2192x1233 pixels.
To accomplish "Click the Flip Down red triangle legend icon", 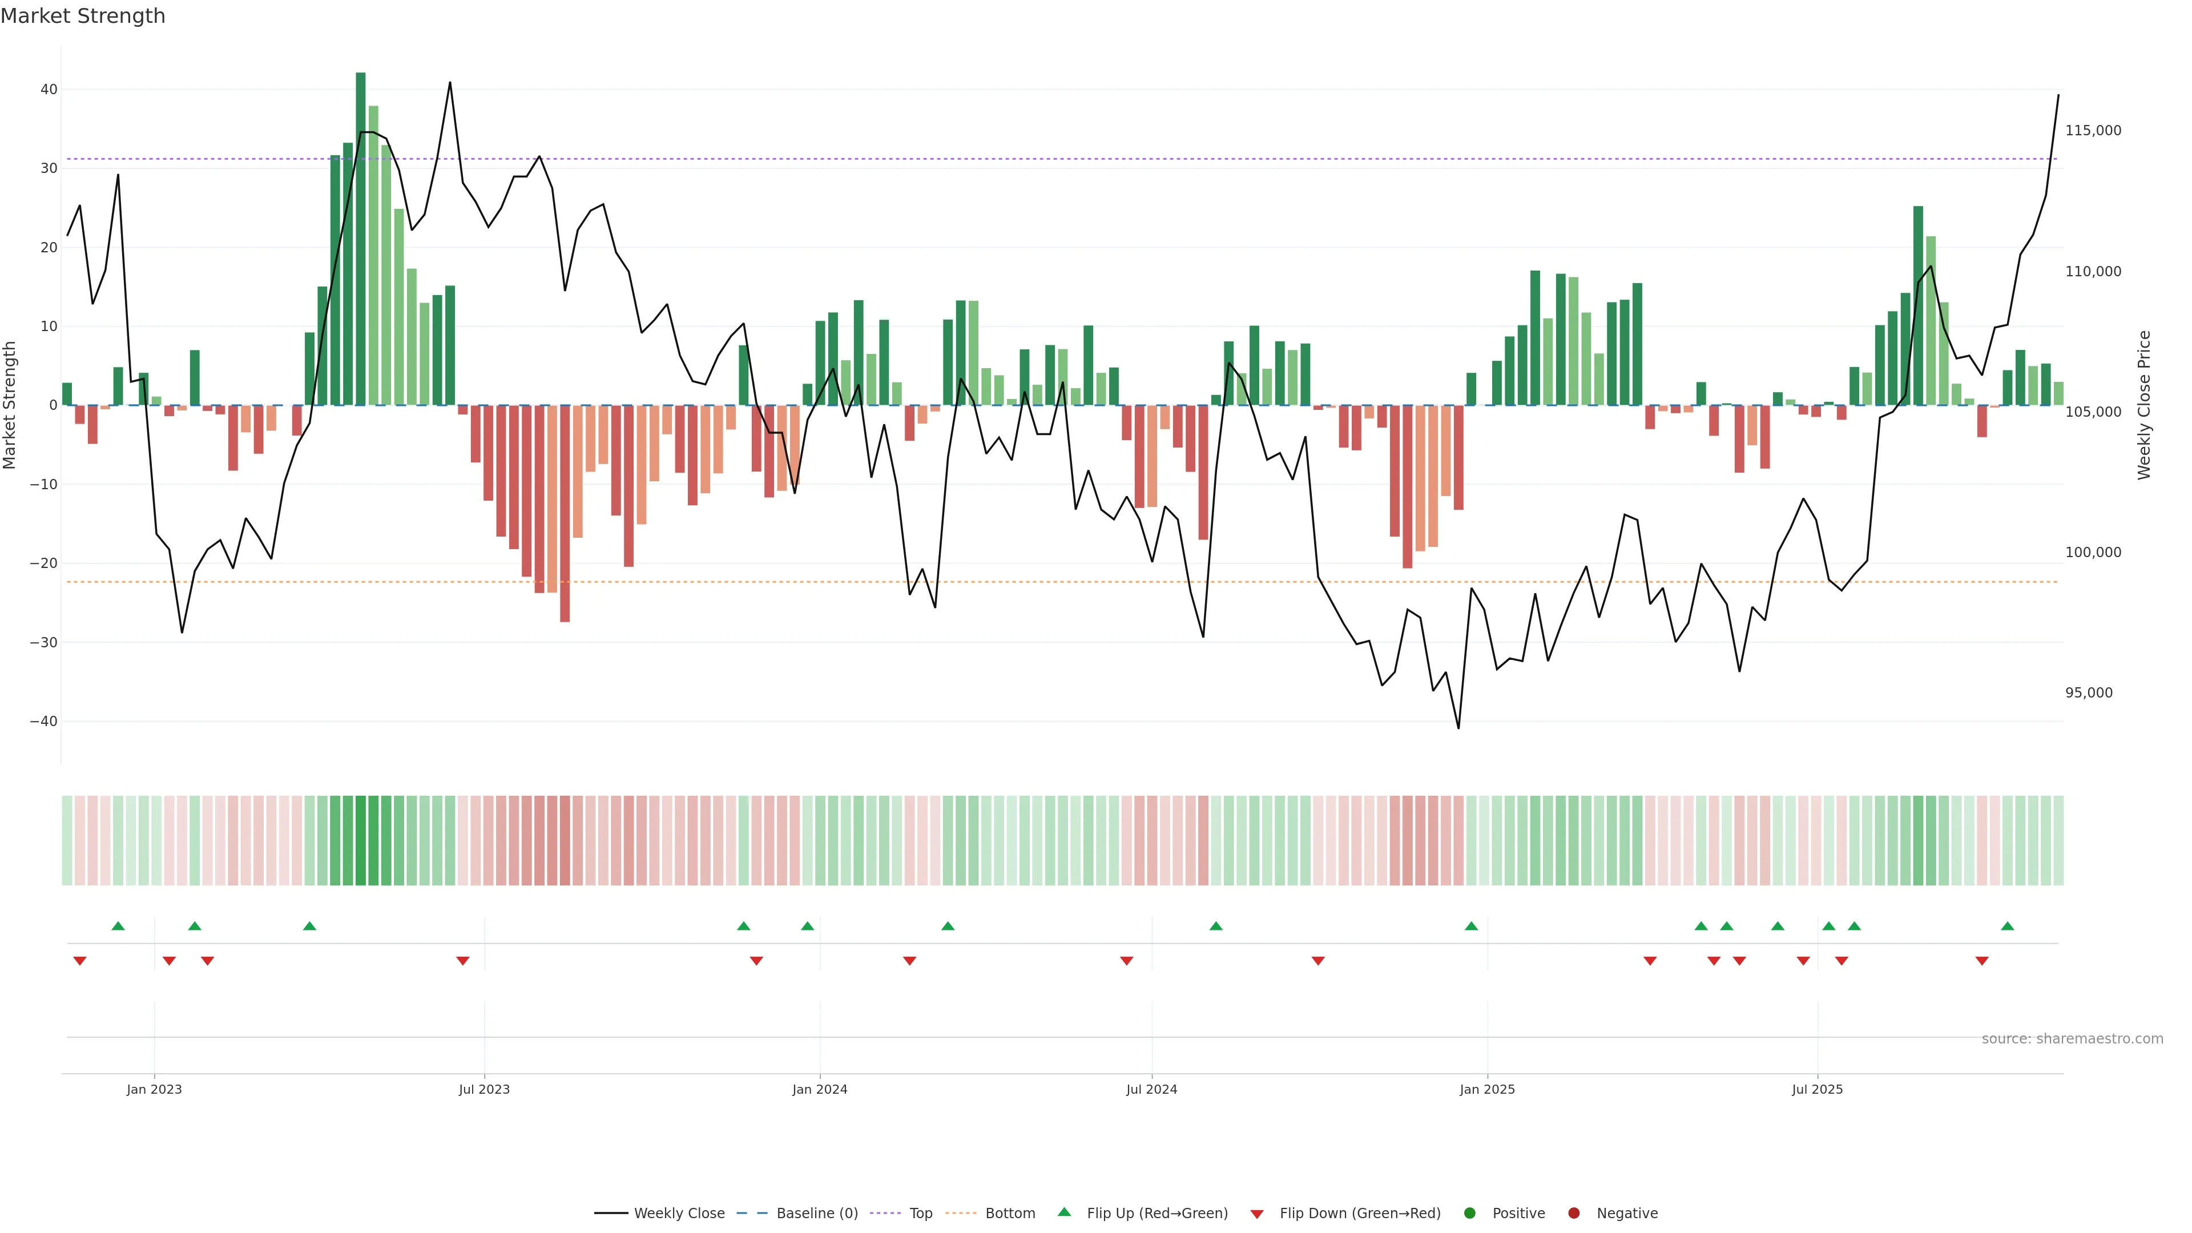I will click(x=1257, y=1214).
